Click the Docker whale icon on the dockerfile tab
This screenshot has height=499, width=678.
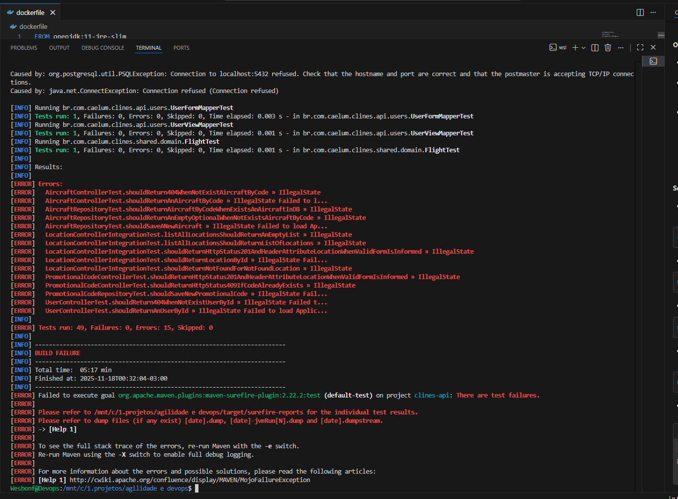tap(10, 12)
